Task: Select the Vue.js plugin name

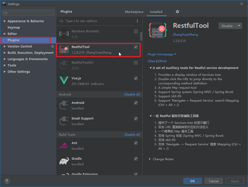Action: click(x=76, y=78)
